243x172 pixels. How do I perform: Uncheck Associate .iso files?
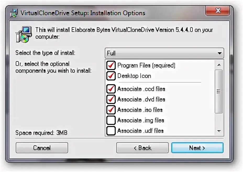(x=111, y=110)
